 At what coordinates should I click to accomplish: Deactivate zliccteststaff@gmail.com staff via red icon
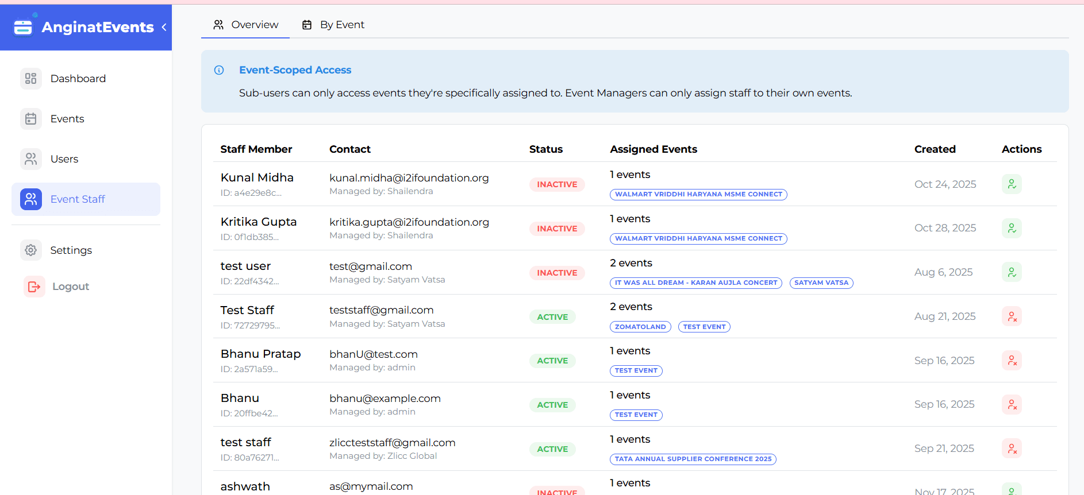click(1012, 448)
